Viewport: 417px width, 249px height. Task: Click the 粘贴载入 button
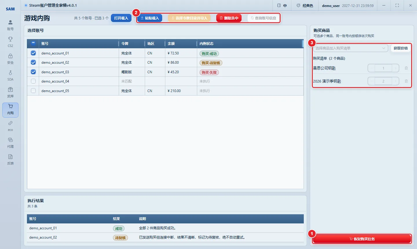(150, 18)
